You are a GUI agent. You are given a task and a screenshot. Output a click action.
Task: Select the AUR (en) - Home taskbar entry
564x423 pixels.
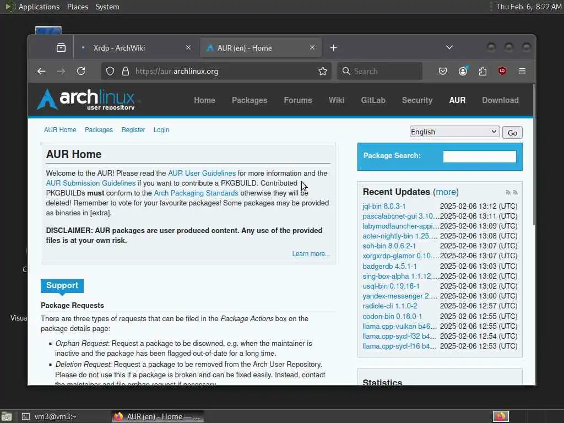(x=157, y=416)
